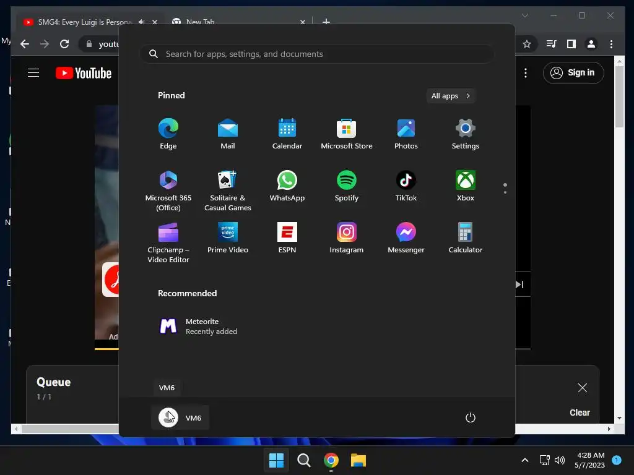Viewport: 634px width, 475px height.
Task: Open the Settings gear app
Action: (x=466, y=134)
